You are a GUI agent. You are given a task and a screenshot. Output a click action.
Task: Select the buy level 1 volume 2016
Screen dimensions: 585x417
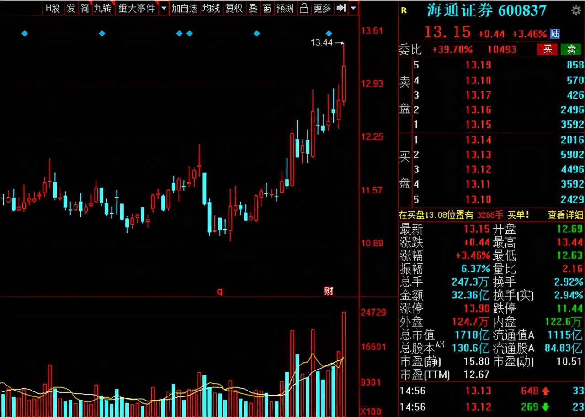click(572, 140)
